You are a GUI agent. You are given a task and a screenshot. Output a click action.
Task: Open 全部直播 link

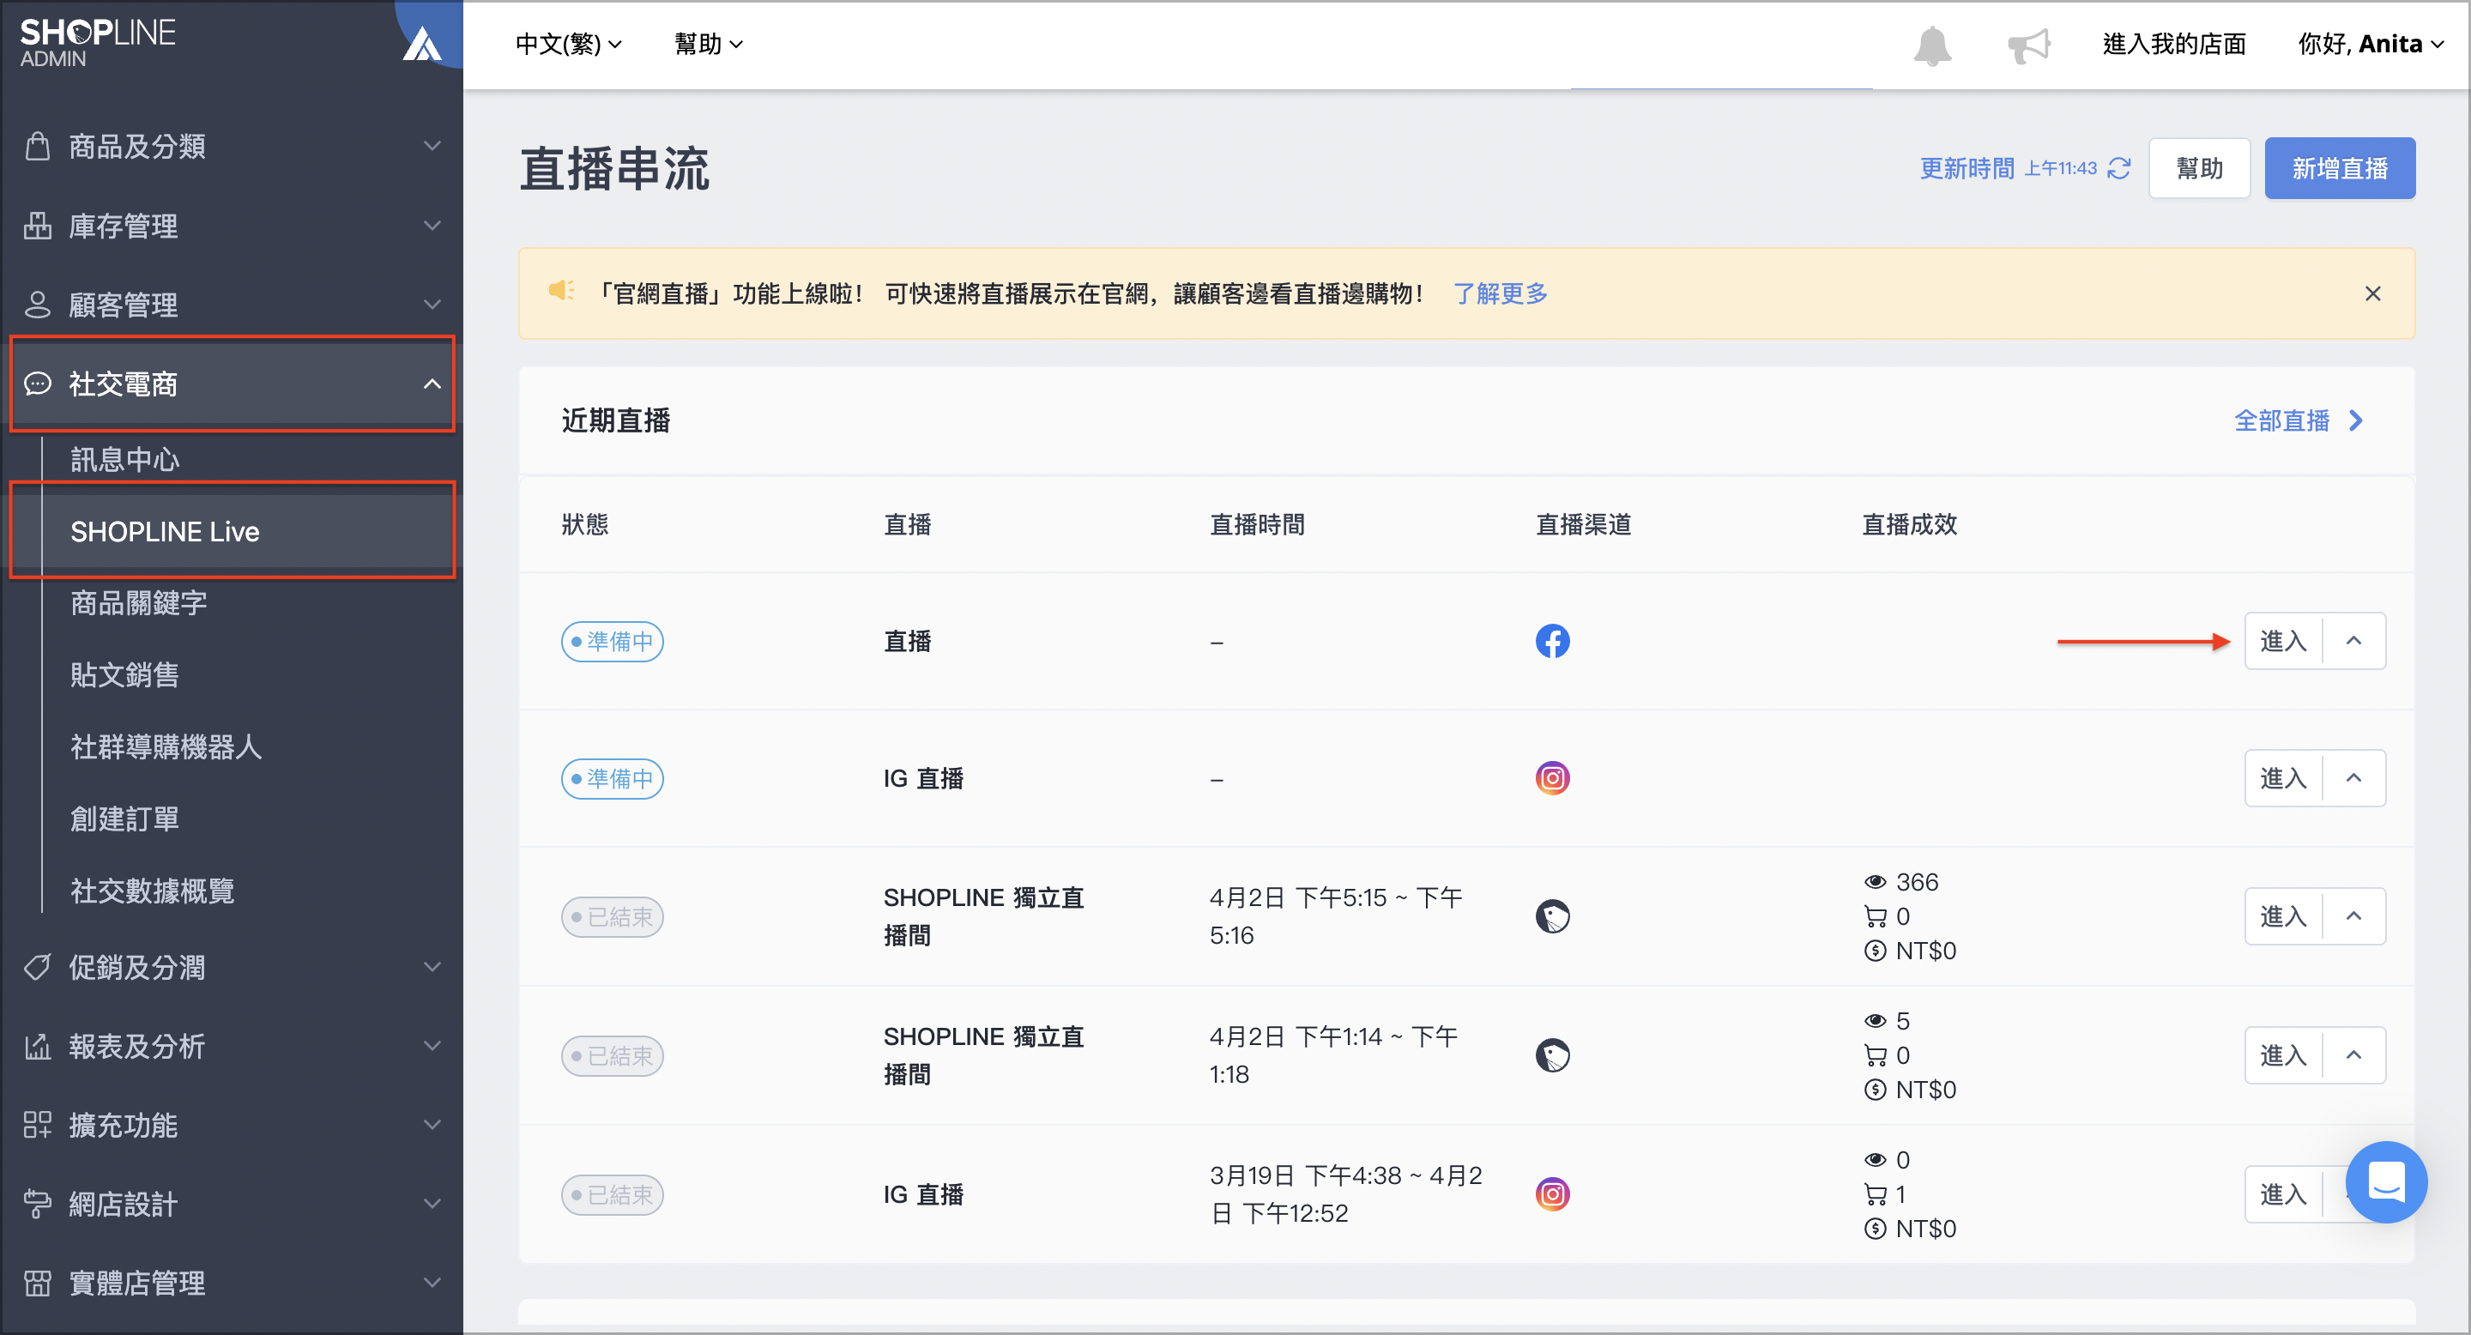pyautogui.click(x=2299, y=420)
